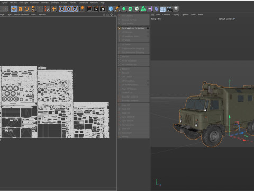Click the purple Linear Field icon
The width and height of the screenshot is (254, 191).
pos(150,8)
